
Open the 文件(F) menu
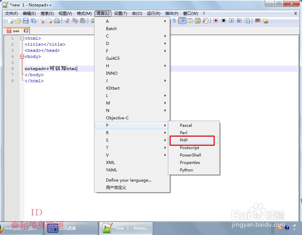(x=12, y=14)
